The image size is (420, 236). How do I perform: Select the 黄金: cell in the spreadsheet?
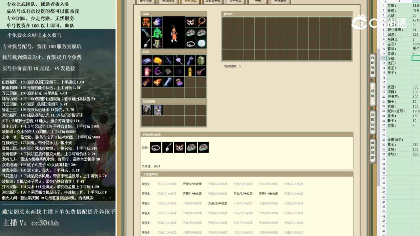coord(399,145)
